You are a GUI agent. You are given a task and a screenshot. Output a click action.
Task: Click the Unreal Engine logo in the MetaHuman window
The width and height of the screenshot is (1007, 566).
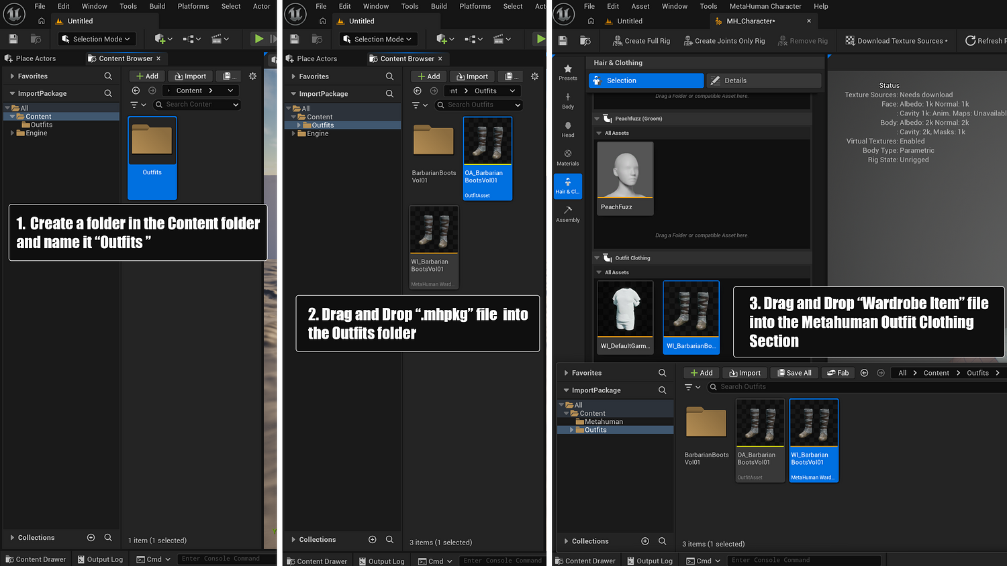pos(564,13)
